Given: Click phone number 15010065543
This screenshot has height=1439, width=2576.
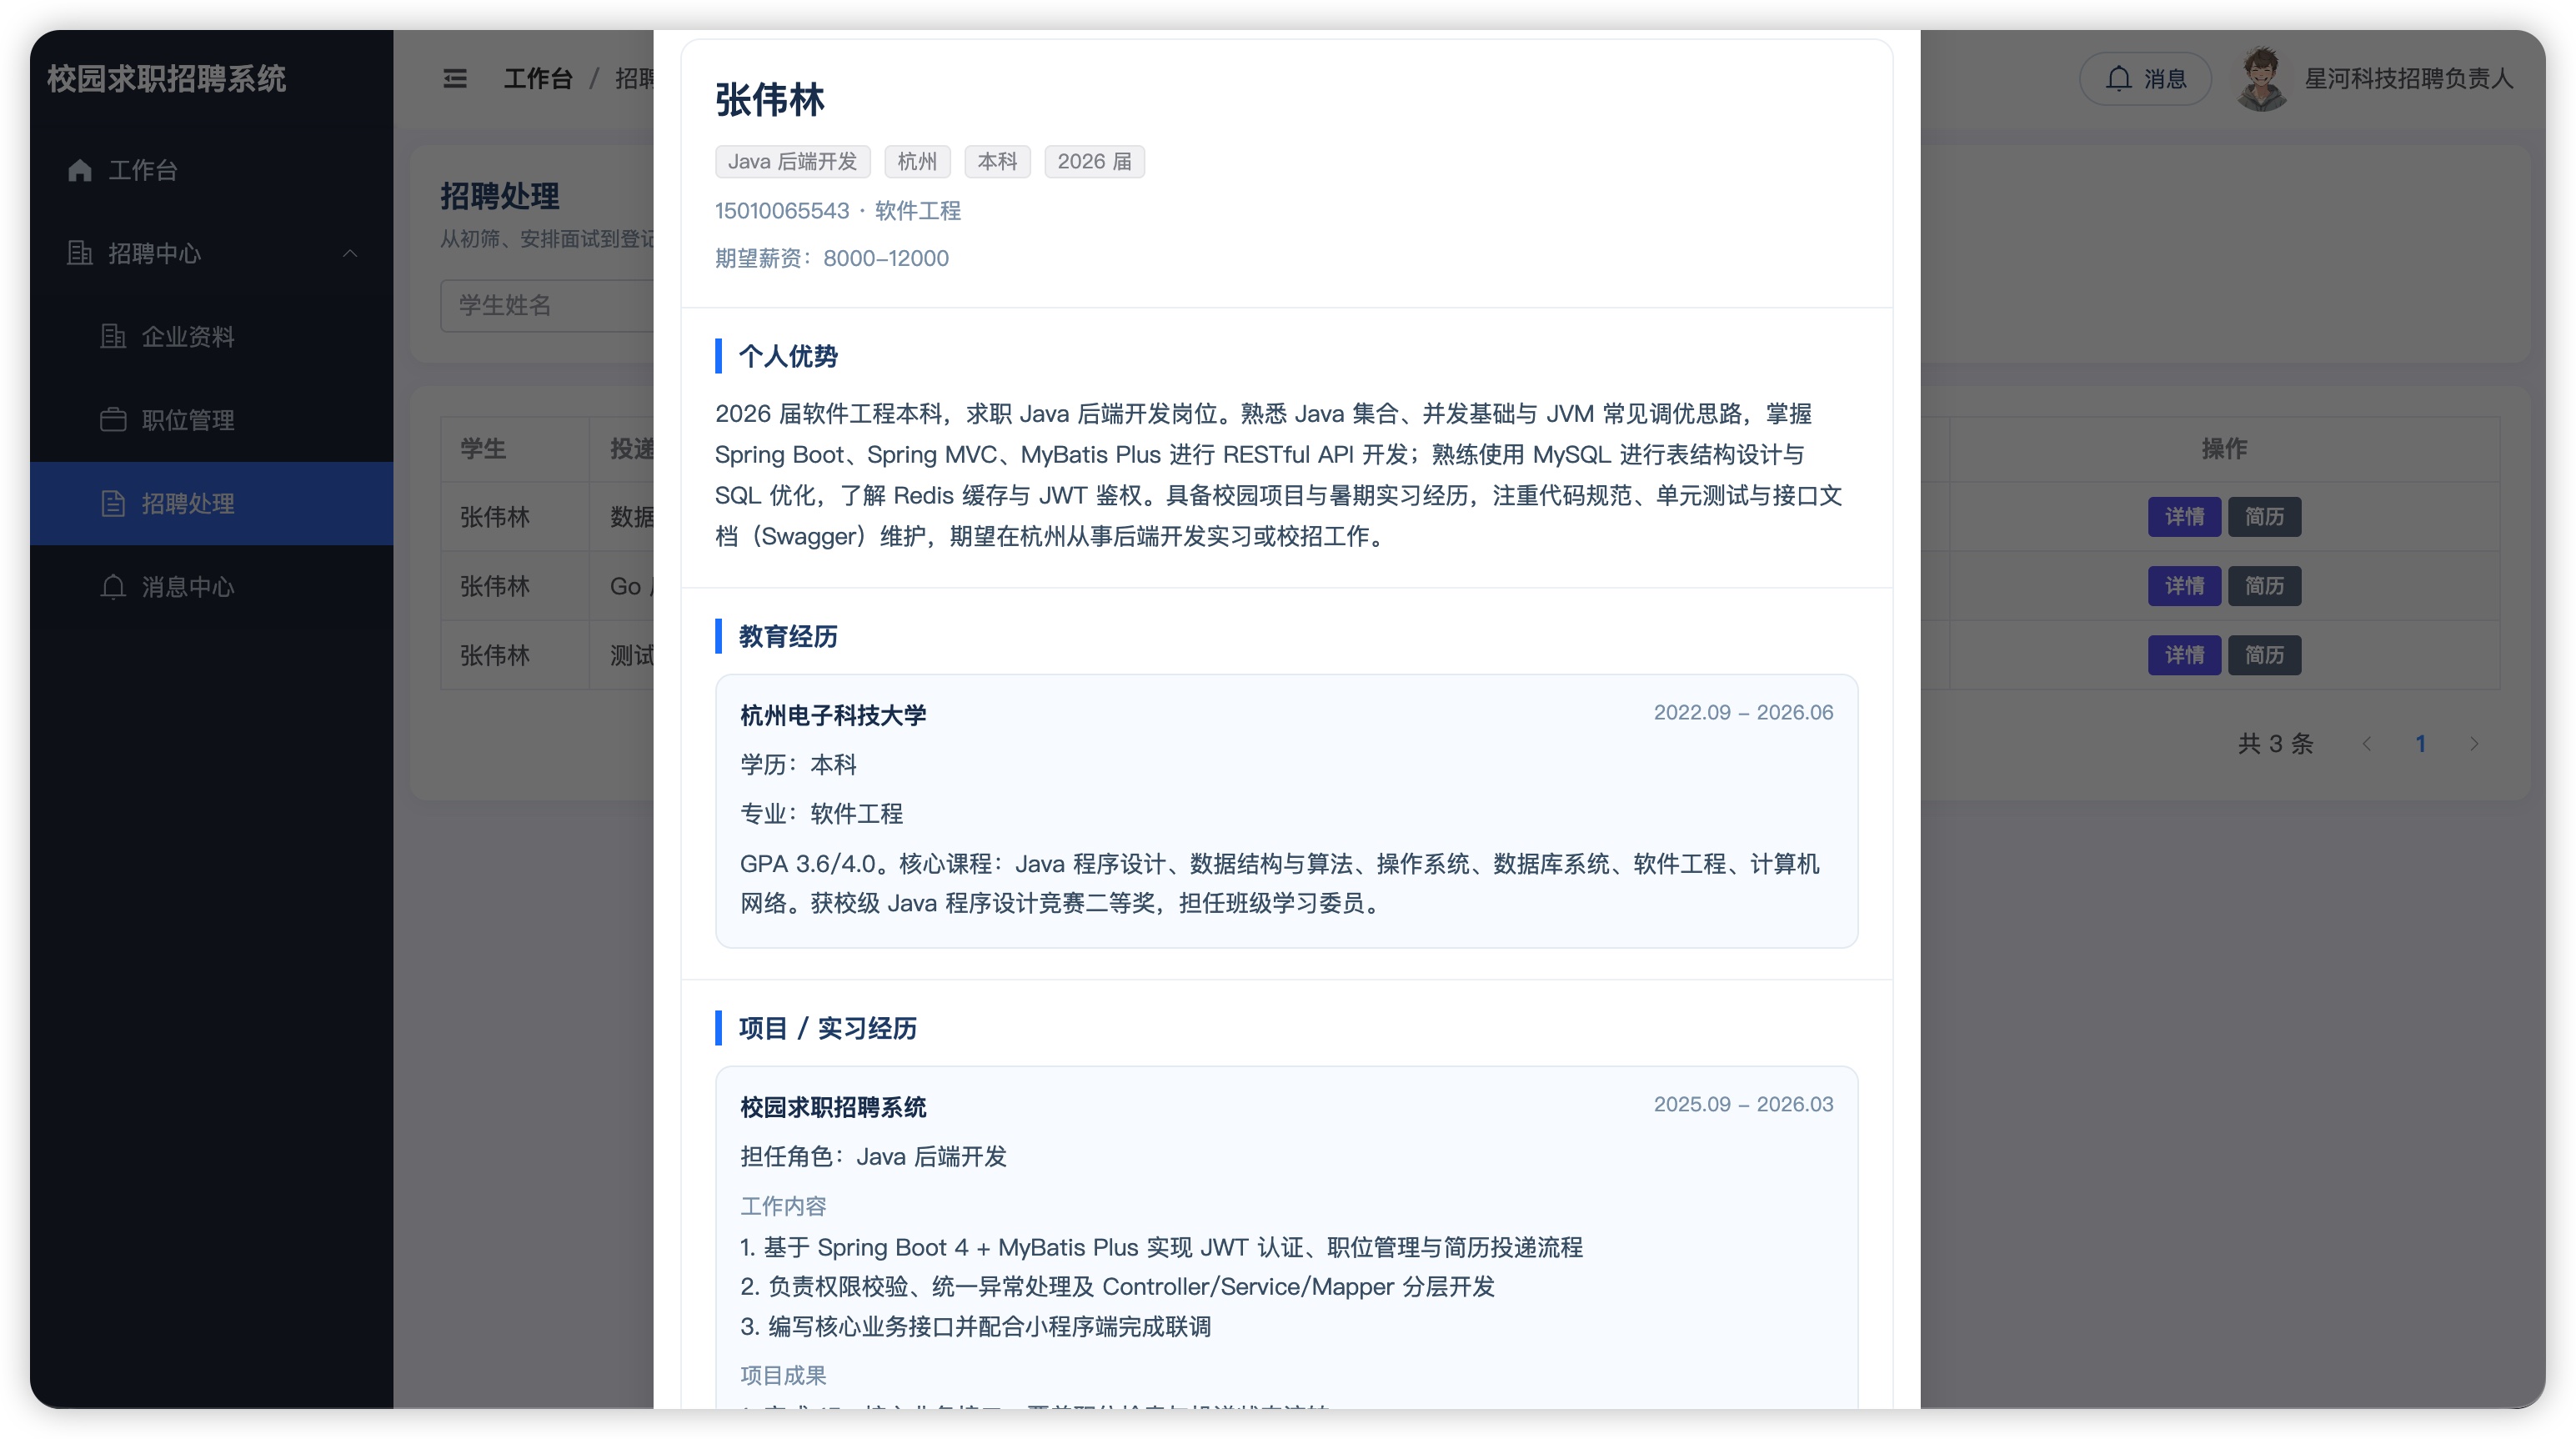Looking at the screenshot, I should click(782, 211).
